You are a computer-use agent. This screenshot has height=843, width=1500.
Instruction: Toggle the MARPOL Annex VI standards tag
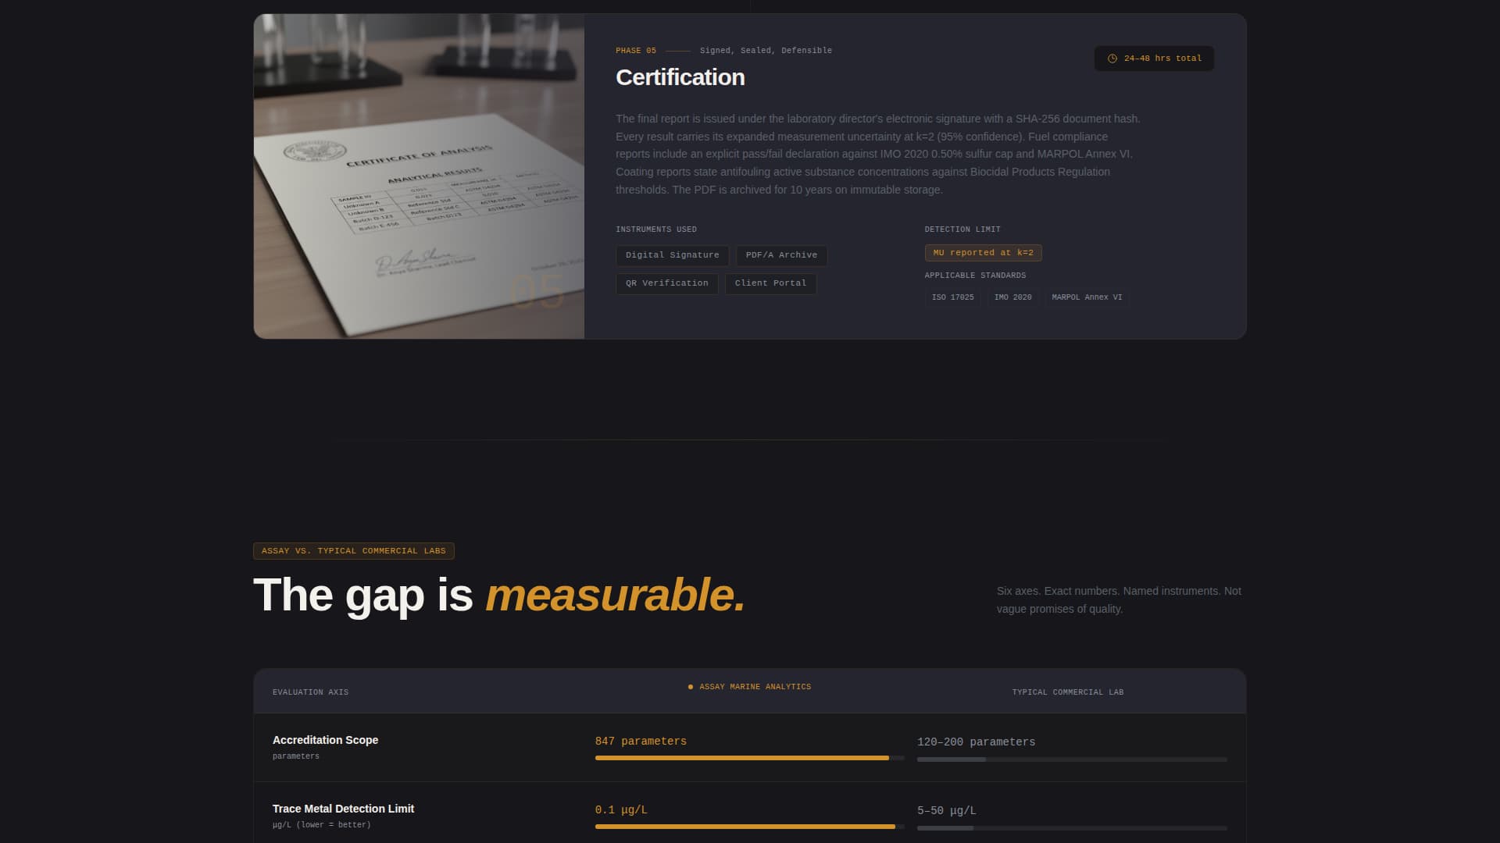pyautogui.click(x=1087, y=297)
